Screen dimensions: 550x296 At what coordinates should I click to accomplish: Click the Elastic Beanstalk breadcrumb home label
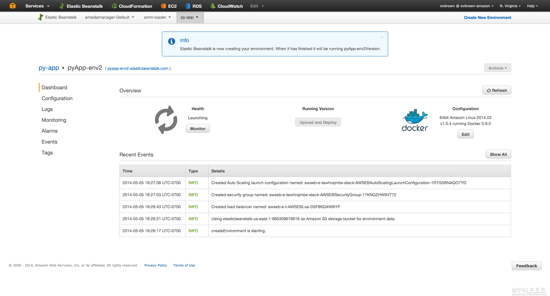point(61,17)
